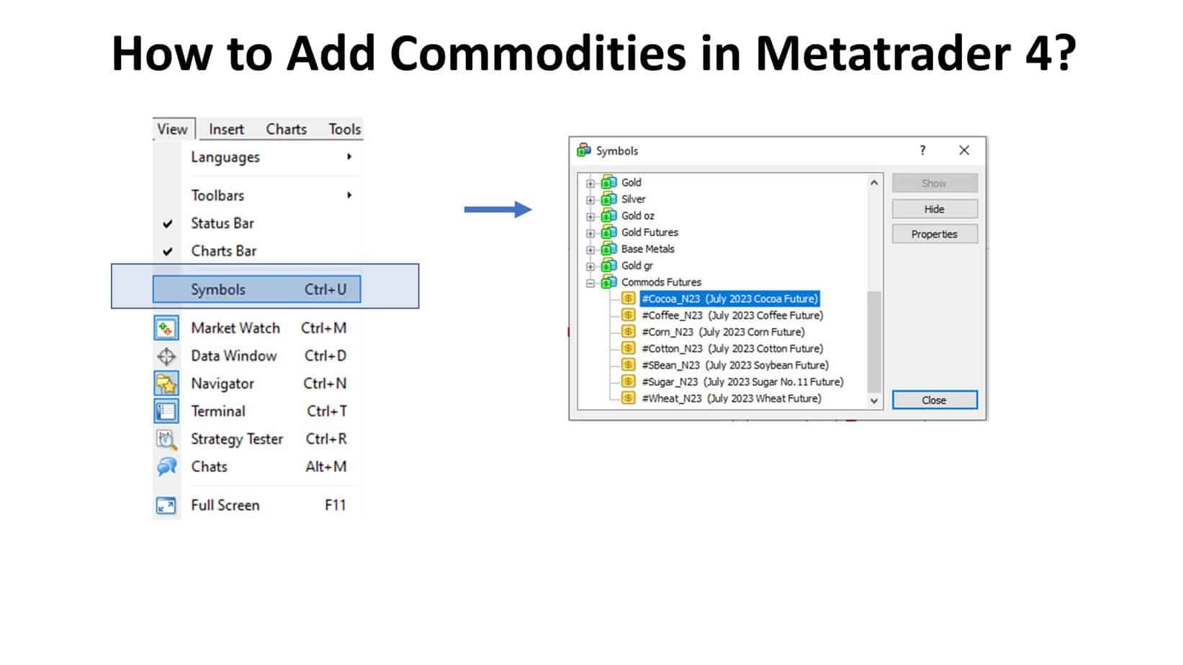
Task: Click the #SBean_N23 symbol coin icon
Action: pyautogui.click(x=629, y=364)
